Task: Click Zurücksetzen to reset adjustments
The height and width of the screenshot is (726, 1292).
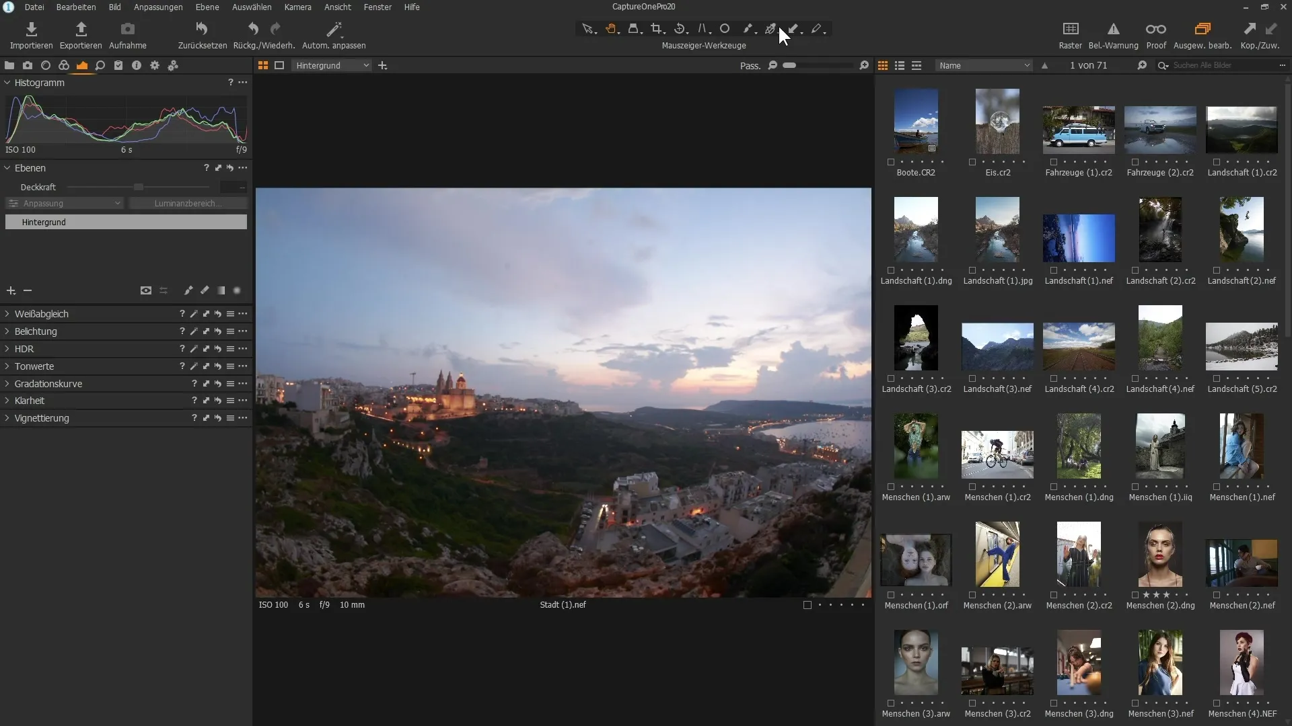Action: 202,35
